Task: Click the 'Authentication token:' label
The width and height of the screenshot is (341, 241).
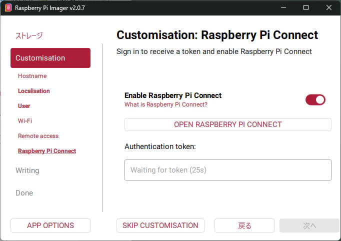Action: (x=160, y=146)
